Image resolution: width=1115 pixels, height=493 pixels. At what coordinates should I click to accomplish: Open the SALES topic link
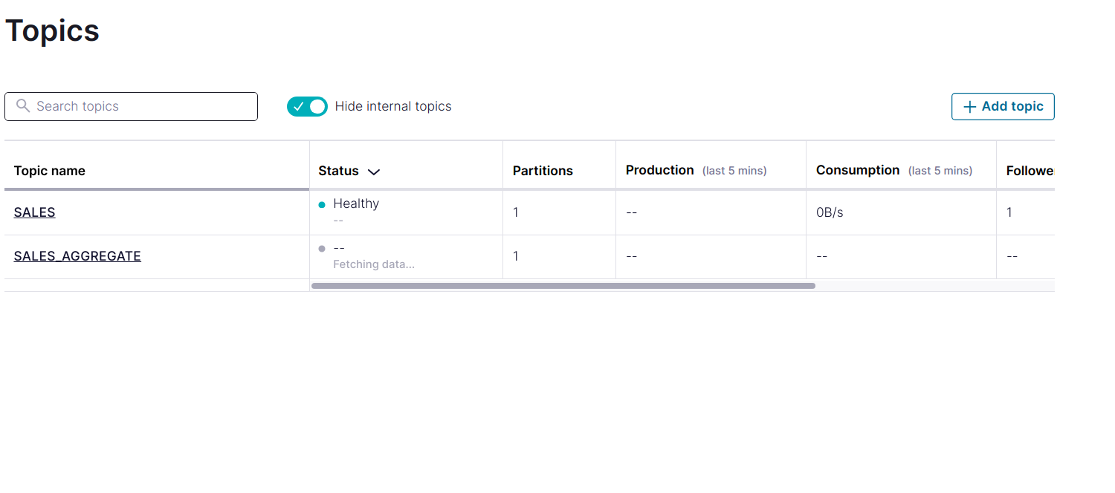[x=34, y=212]
